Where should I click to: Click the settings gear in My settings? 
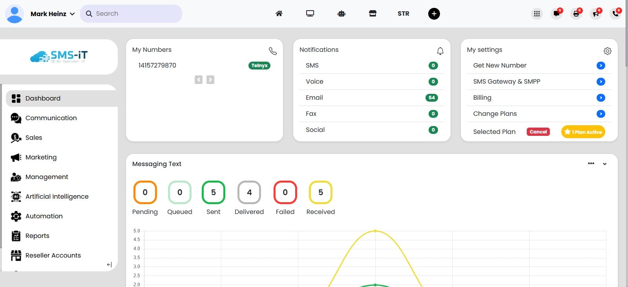pyautogui.click(x=607, y=51)
